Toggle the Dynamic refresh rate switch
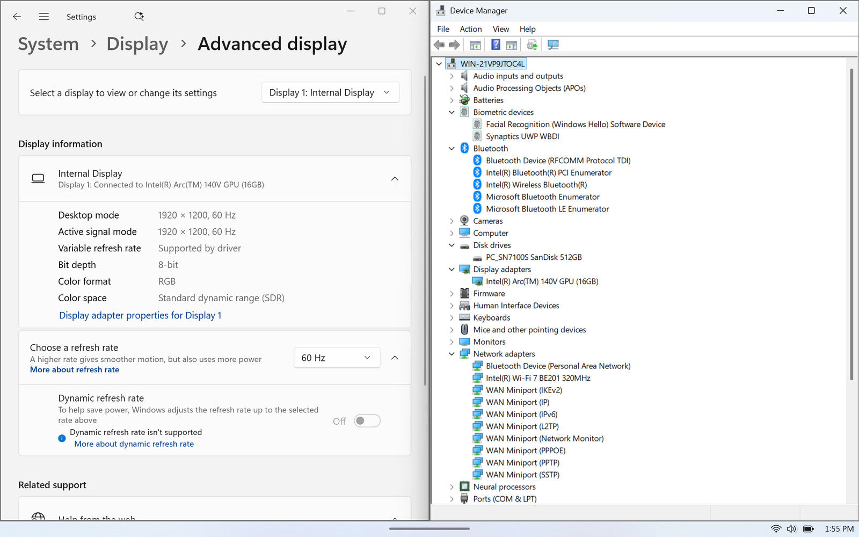The height and width of the screenshot is (537, 859). [367, 421]
